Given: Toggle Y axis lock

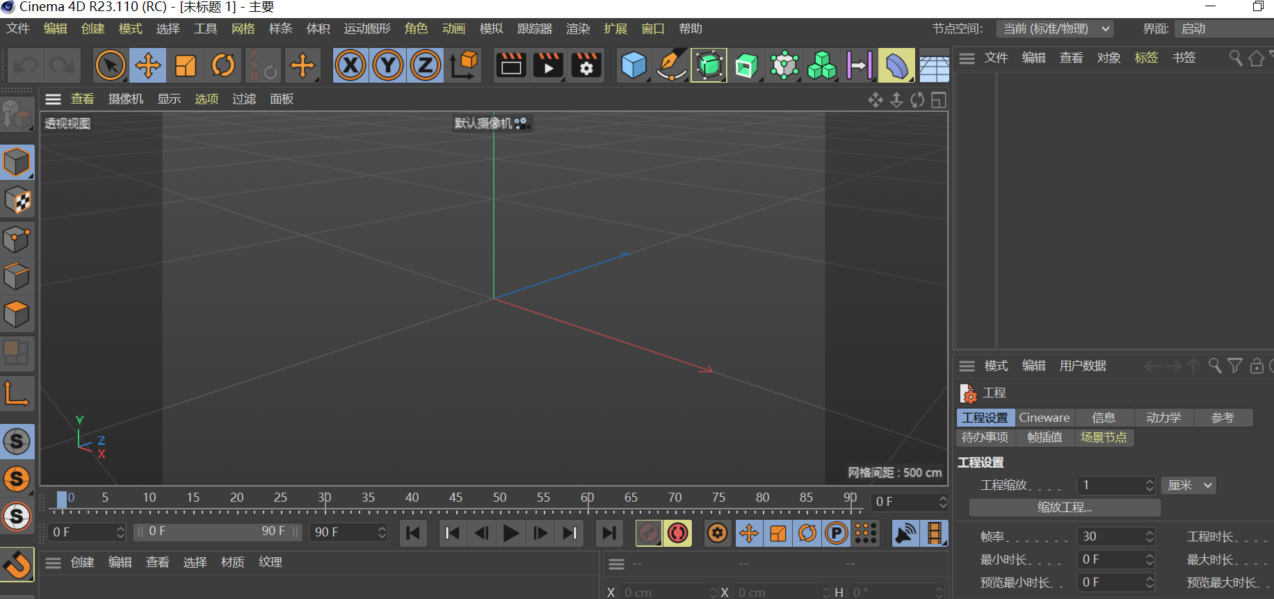Looking at the screenshot, I should tap(388, 66).
